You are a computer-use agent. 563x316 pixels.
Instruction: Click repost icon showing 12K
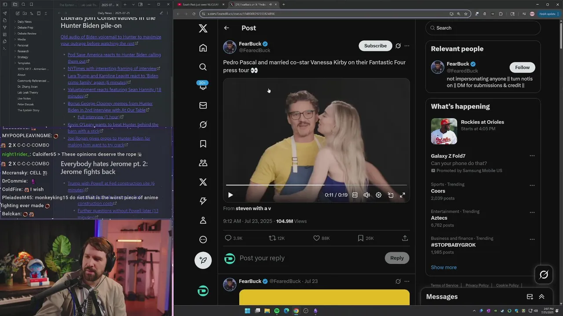277,238
